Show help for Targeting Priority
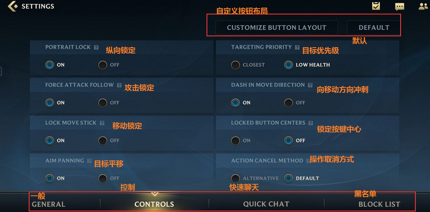 coord(297,47)
